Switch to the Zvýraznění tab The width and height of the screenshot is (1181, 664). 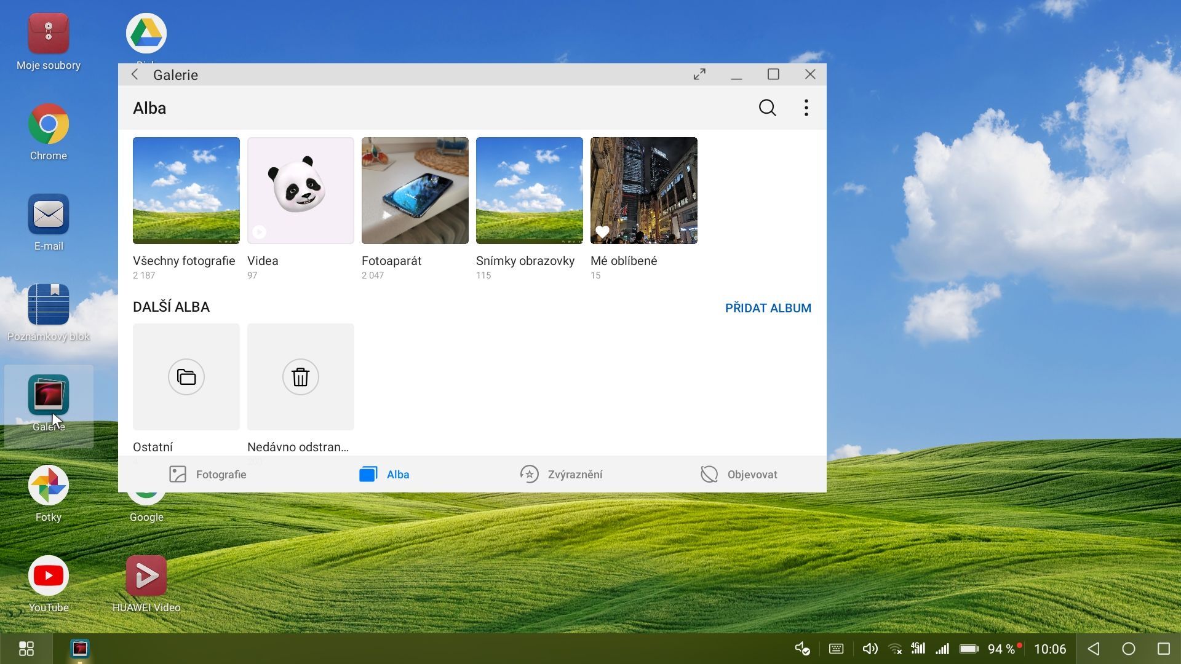[x=561, y=474]
